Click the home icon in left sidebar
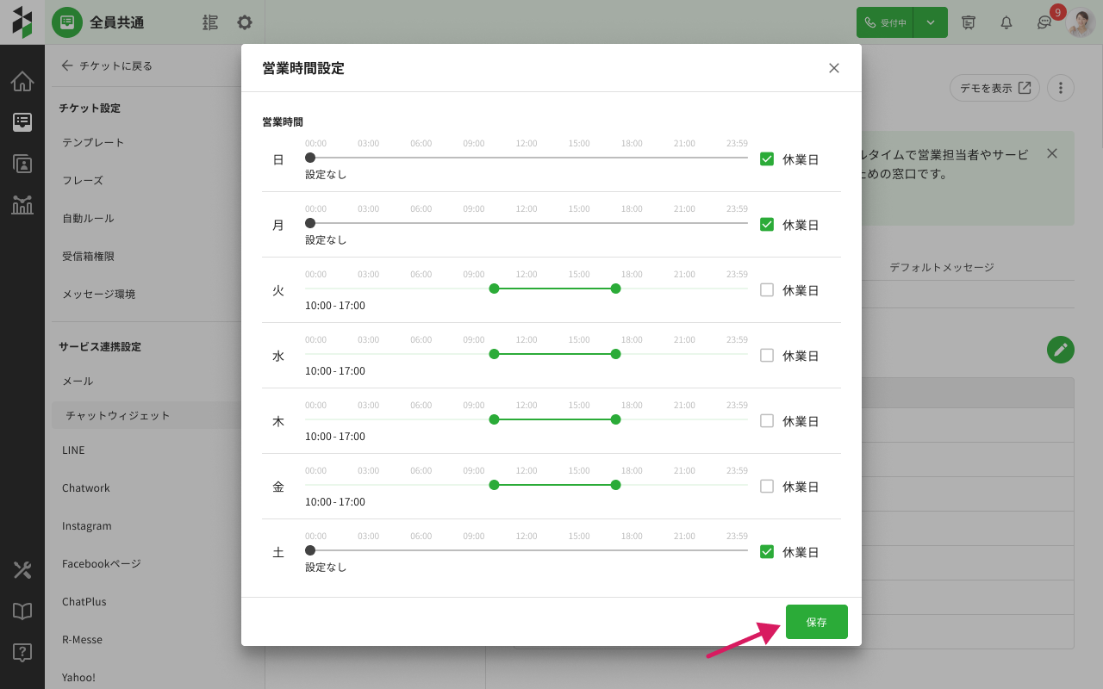Screen dimensions: 1103x689 (x=22, y=82)
